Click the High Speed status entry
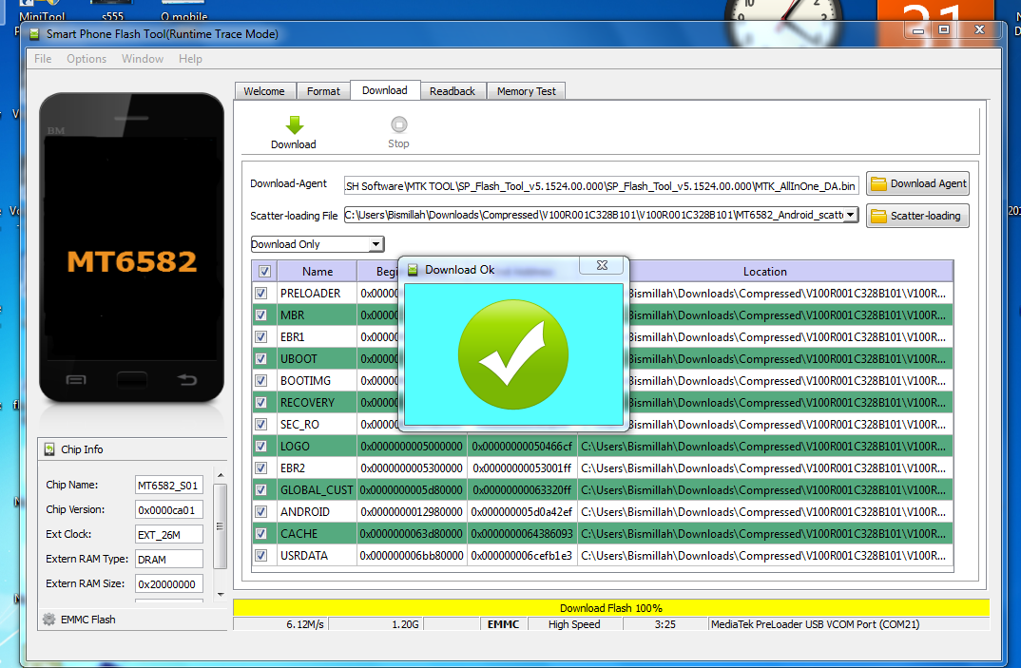 (574, 624)
